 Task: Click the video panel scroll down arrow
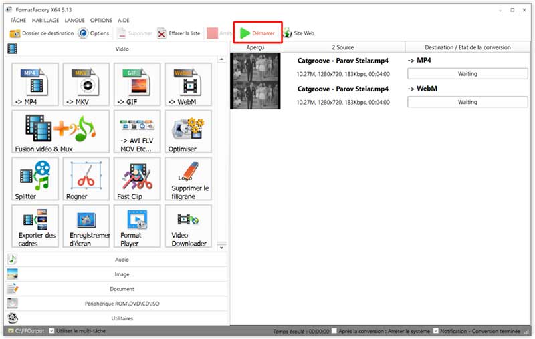[x=222, y=248]
